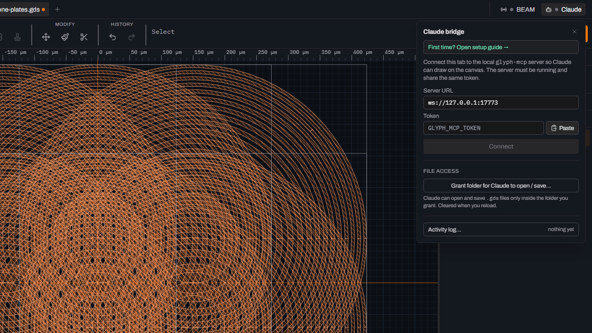This screenshot has height=333, width=592.
Task: Click the Undo arrow in History
Action: coord(113,37)
